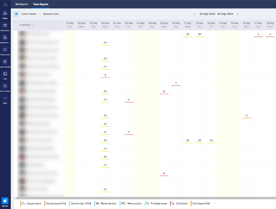Open the Time Tracker sidebar icon

tap(5, 87)
